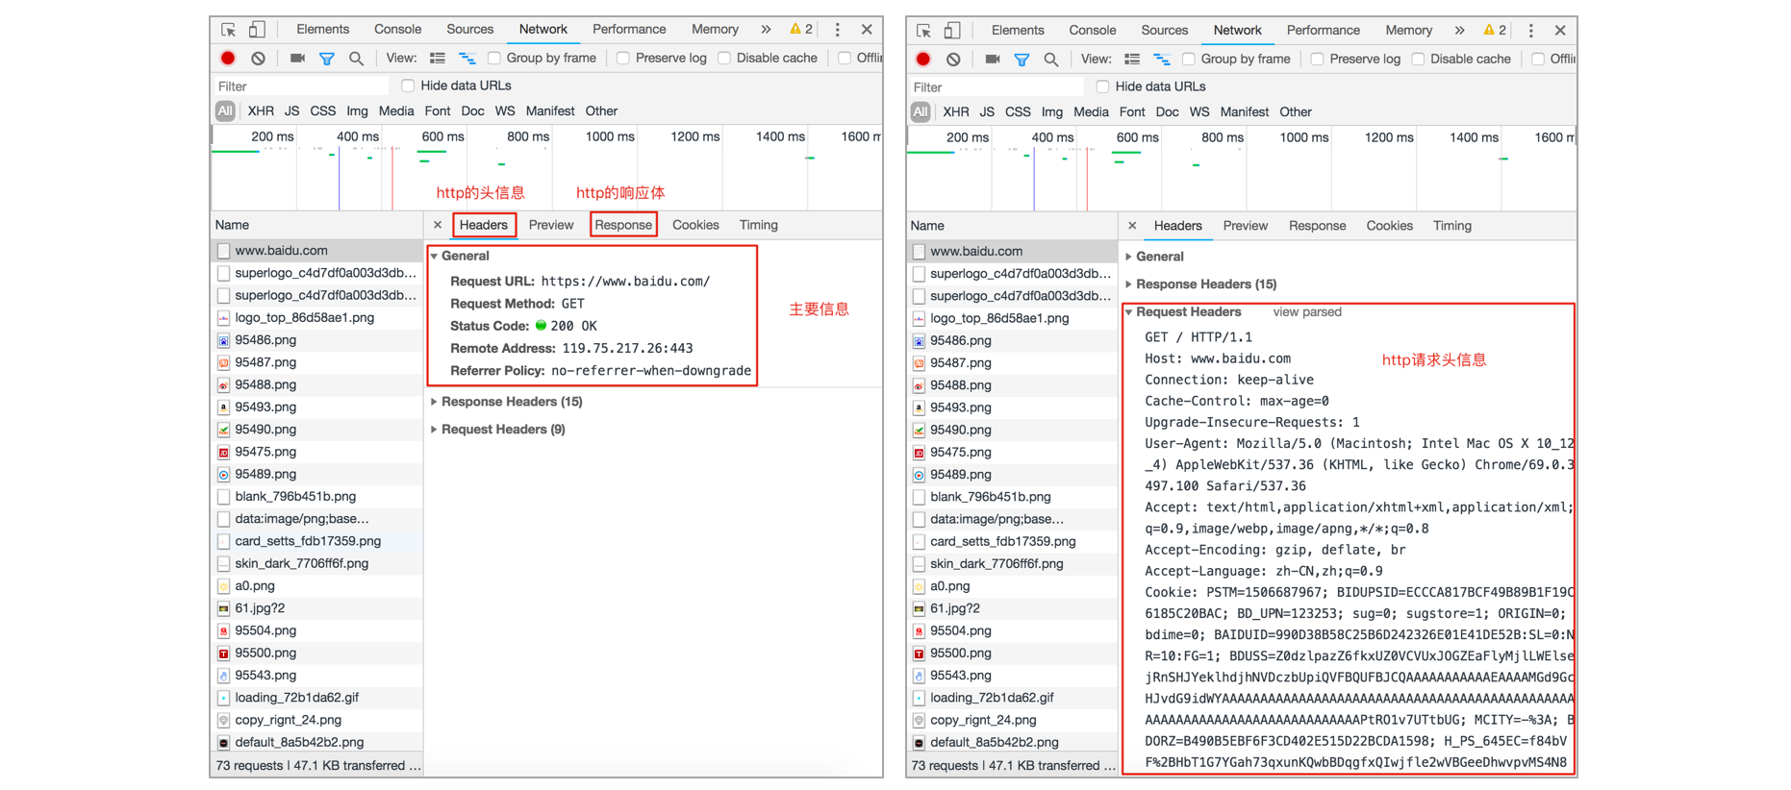Open three-dot menu in right DevTools
The height and width of the screenshot is (790, 1791).
tap(1531, 31)
